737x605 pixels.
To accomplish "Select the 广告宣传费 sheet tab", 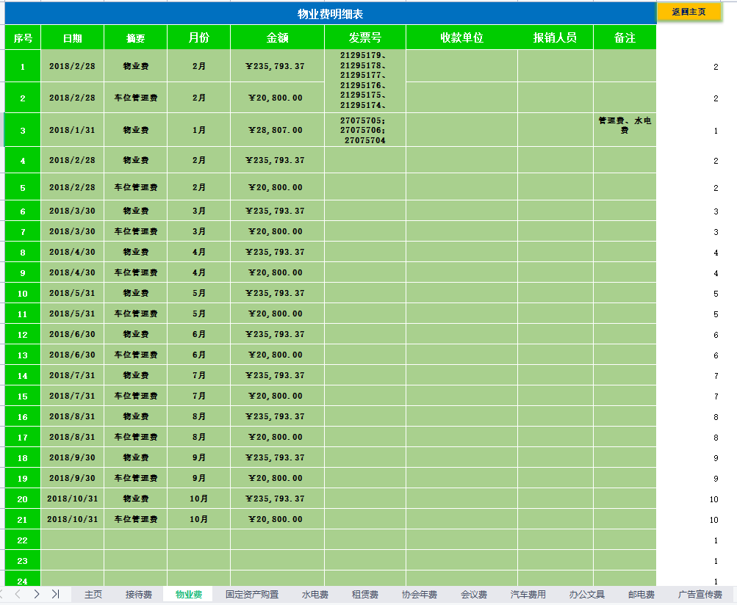I will (700, 595).
